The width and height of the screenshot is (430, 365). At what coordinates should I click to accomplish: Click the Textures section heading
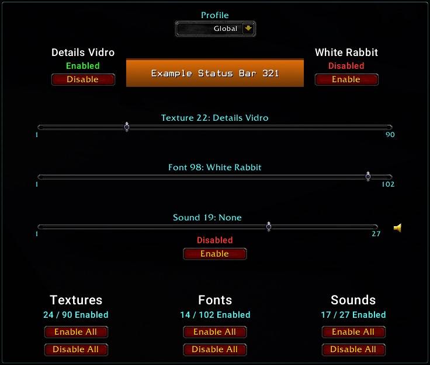(x=76, y=300)
